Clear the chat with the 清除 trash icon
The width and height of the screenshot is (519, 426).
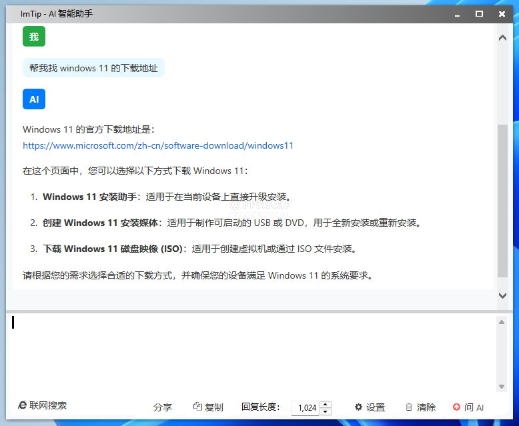(420, 407)
